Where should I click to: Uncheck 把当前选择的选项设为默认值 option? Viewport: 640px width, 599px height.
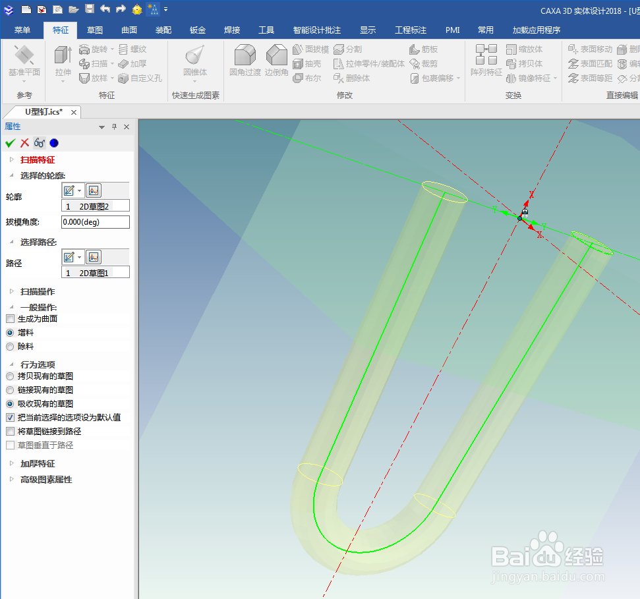[x=9, y=417]
